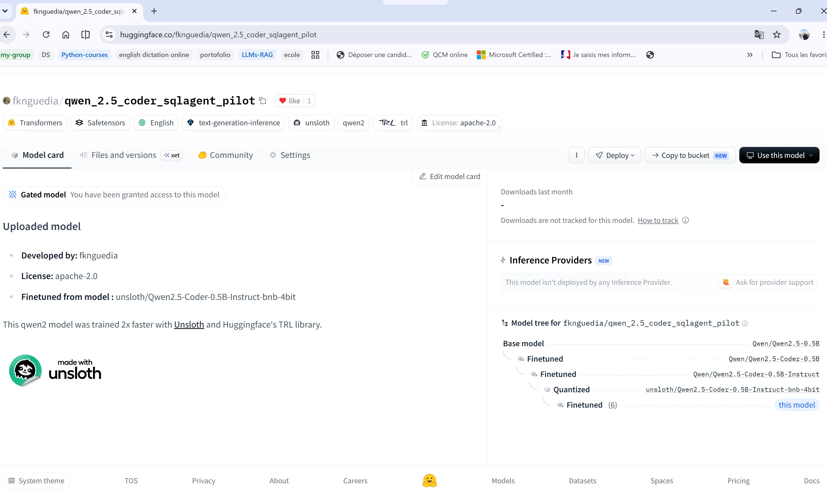Follow the Unsloth hyperlink in description
This screenshot has height=500, width=827.
189,325
